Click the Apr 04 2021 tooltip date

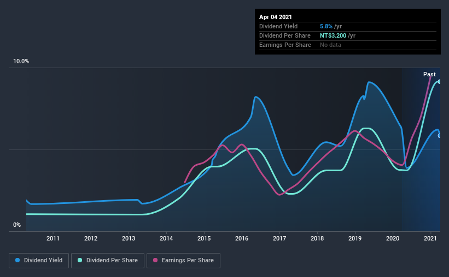point(276,17)
